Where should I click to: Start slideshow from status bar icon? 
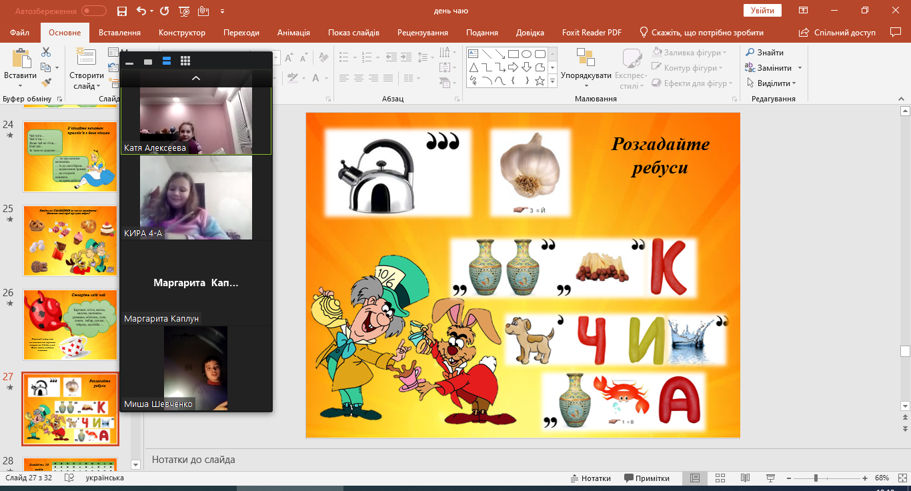(x=771, y=478)
